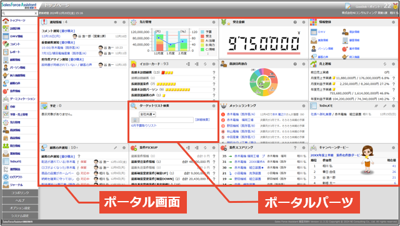Screen dimensions: 400x226
Task: Open the 全社共通 dropdown in ターゲットリスト検索
Action: [x=147, y=114]
